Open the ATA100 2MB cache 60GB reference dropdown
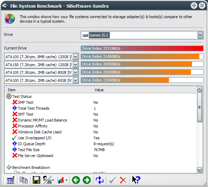Viewport: 208px width, 187px height. [76, 80]
